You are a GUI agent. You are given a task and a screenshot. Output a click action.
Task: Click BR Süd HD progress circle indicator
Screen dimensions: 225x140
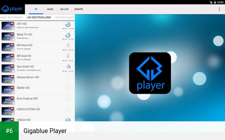pyautogui.click(x=68, y=56)
